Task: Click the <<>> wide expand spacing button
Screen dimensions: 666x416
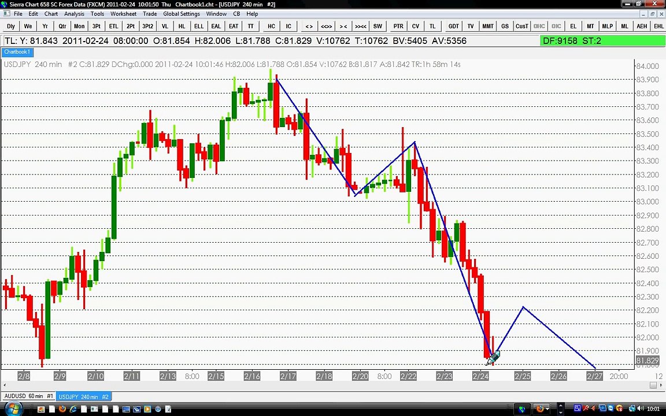Action: tap(326, 27)
